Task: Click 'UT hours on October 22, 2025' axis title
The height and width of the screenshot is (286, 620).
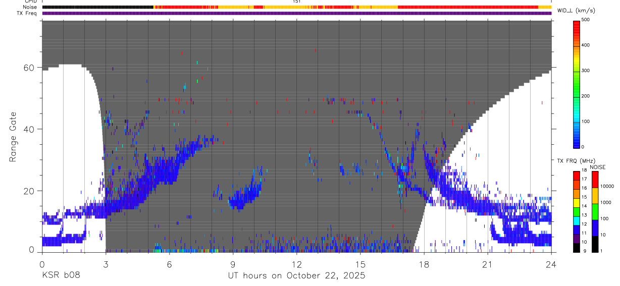Action: tap(296, 276)
